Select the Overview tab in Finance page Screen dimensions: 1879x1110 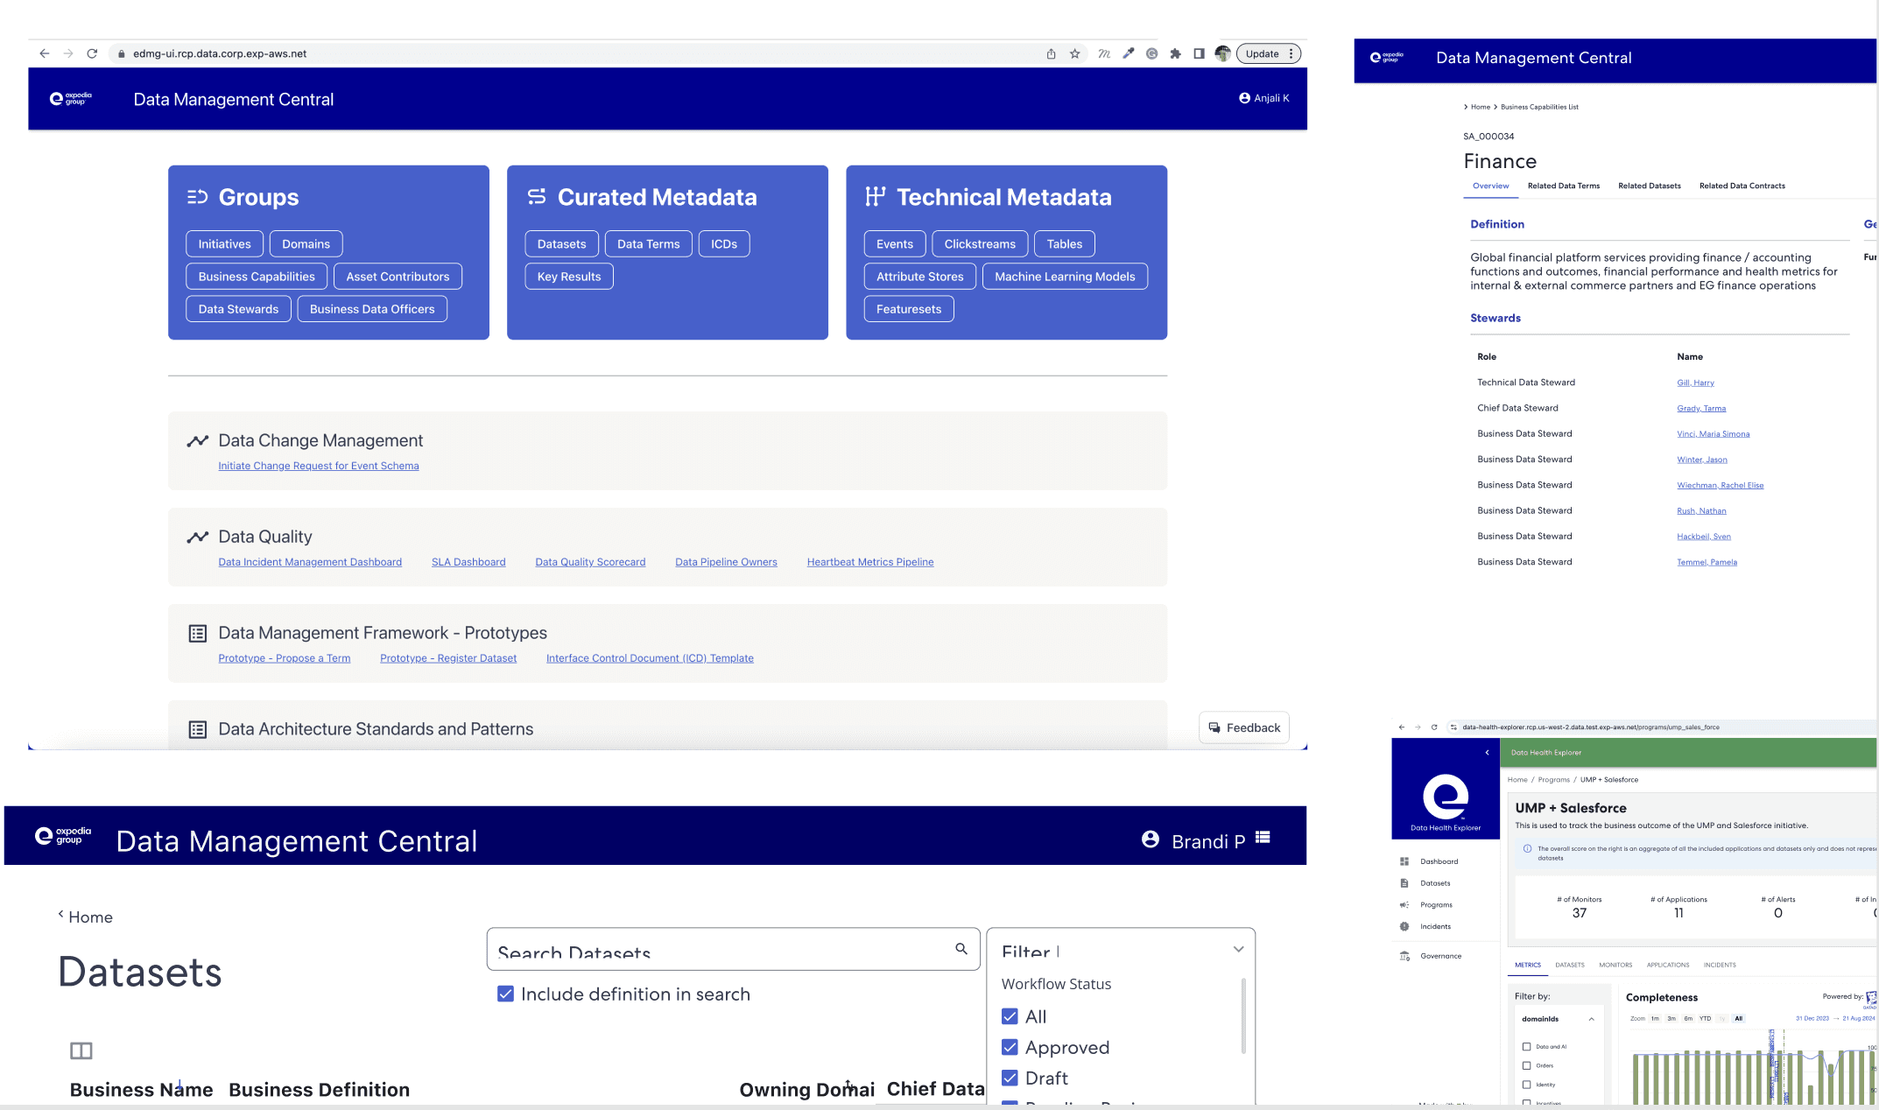[x=1490, y=186]
